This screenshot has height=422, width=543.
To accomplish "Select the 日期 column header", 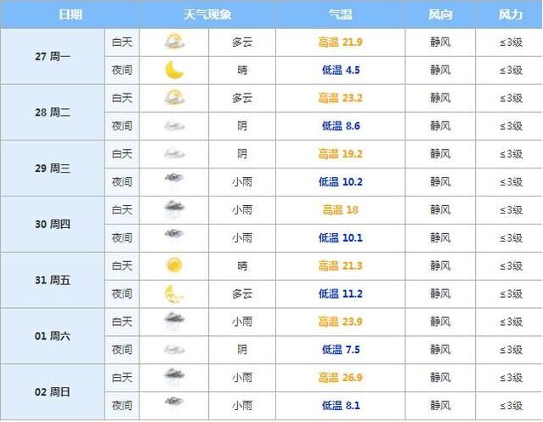I will [x=71, y=14].
